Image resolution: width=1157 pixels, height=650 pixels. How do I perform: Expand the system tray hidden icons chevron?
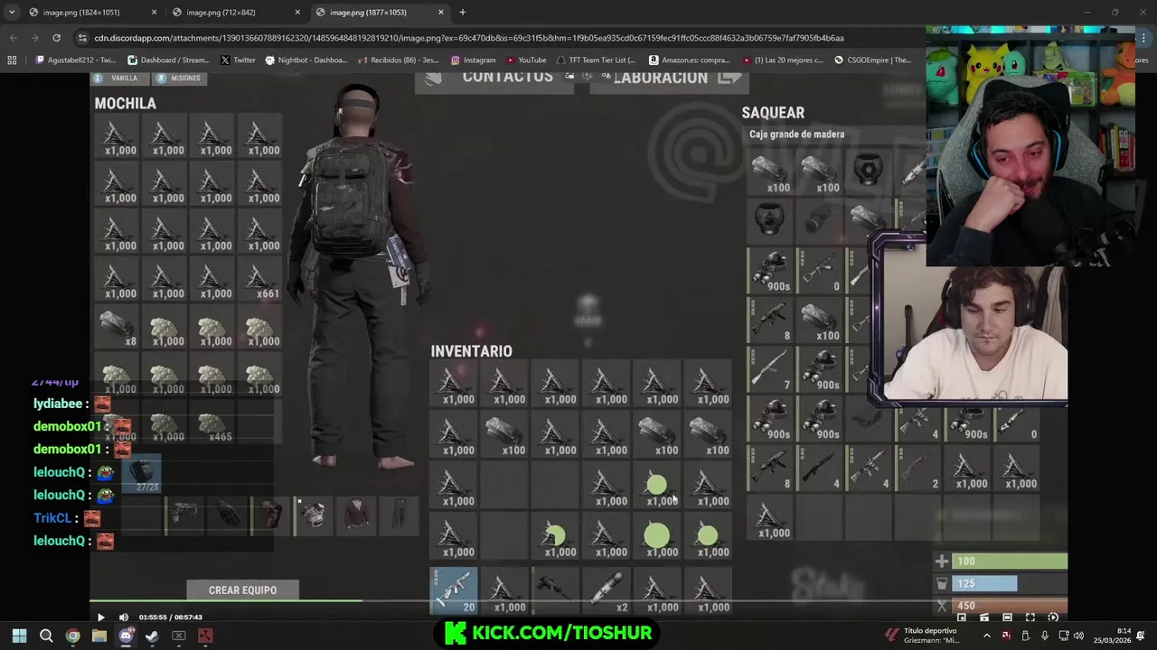coord(986,636)
